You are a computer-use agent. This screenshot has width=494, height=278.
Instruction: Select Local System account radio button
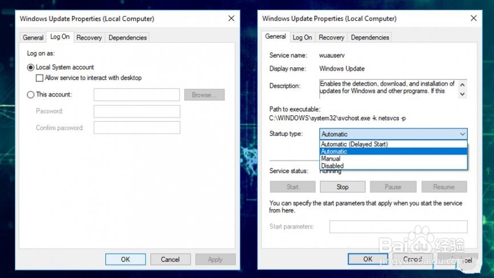[x=31, y=67]
